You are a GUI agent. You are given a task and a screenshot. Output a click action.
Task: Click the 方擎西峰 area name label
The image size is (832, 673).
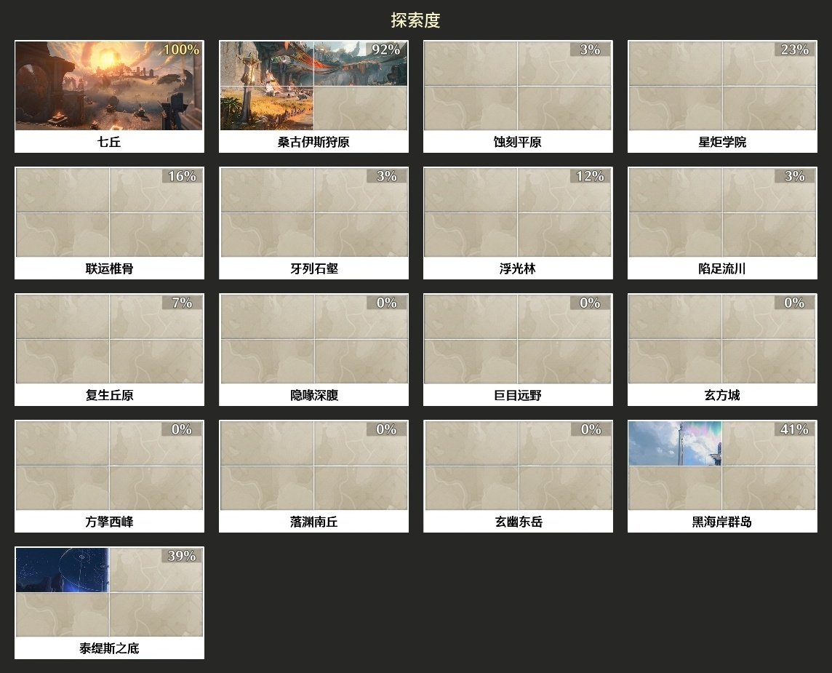tap(109, 522)
